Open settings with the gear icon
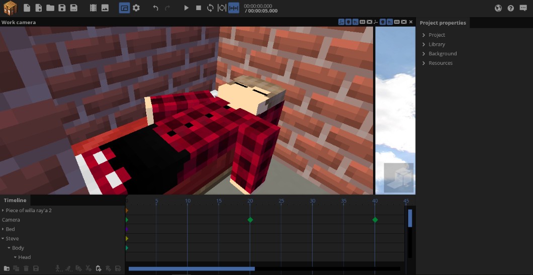 point(136,8)
